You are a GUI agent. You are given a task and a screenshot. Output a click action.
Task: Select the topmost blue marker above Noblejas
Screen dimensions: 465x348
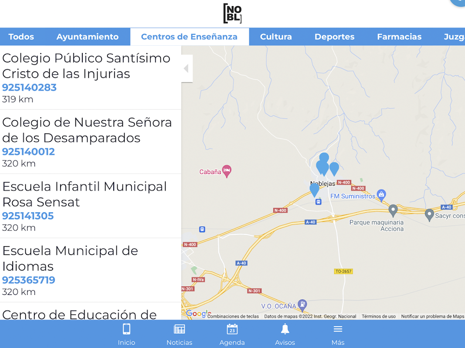pos(324,157)
